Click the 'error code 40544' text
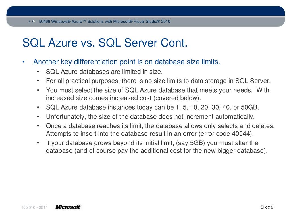This screenshot has width=291, height=218. 226,134
